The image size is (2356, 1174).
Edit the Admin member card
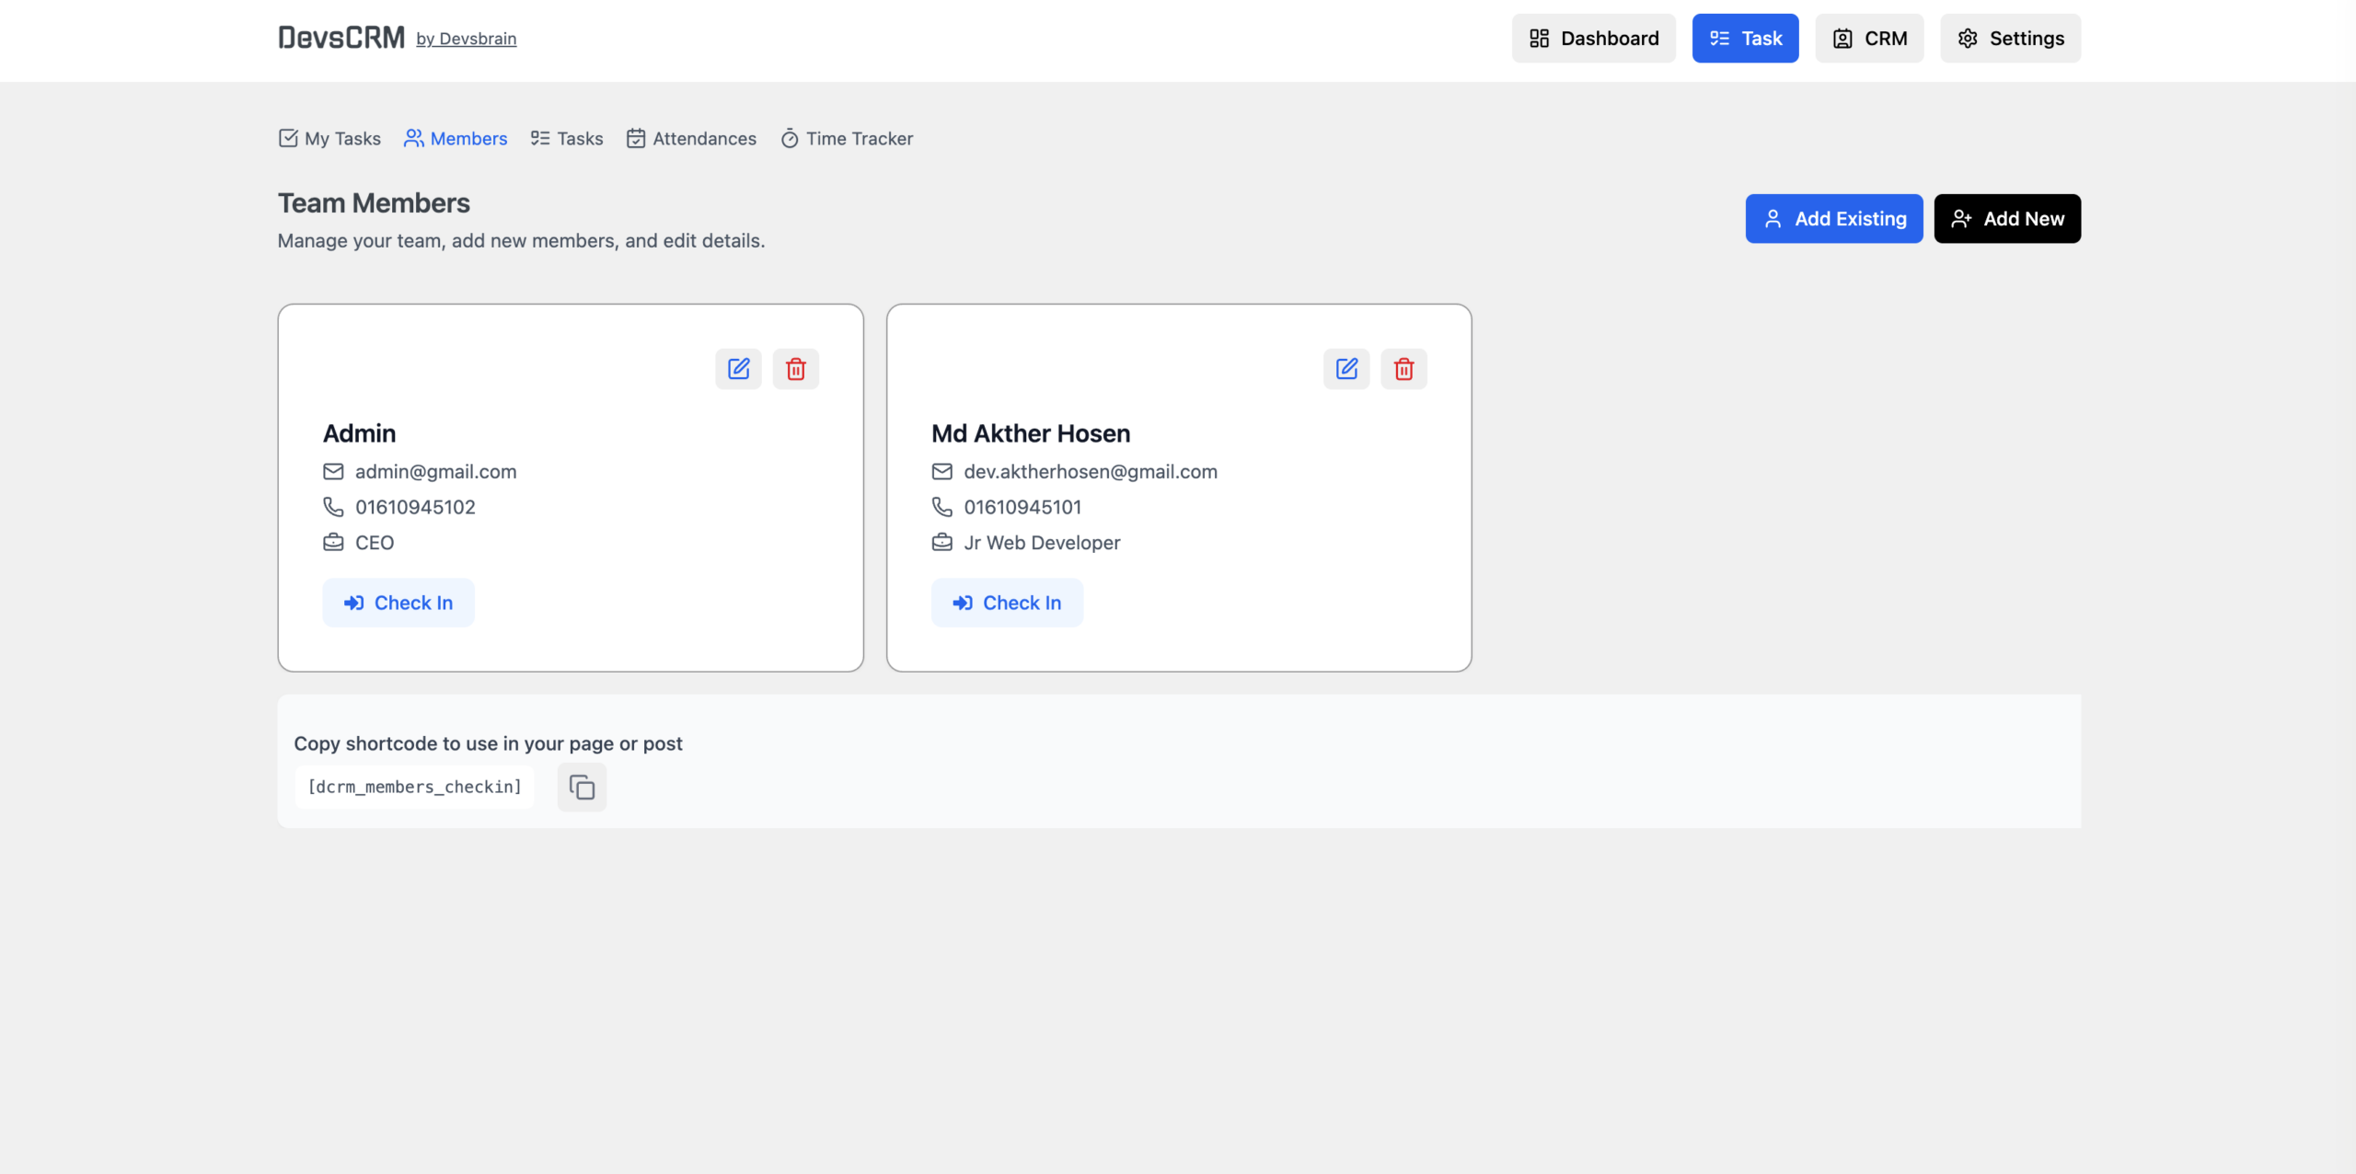pos(738,369)
